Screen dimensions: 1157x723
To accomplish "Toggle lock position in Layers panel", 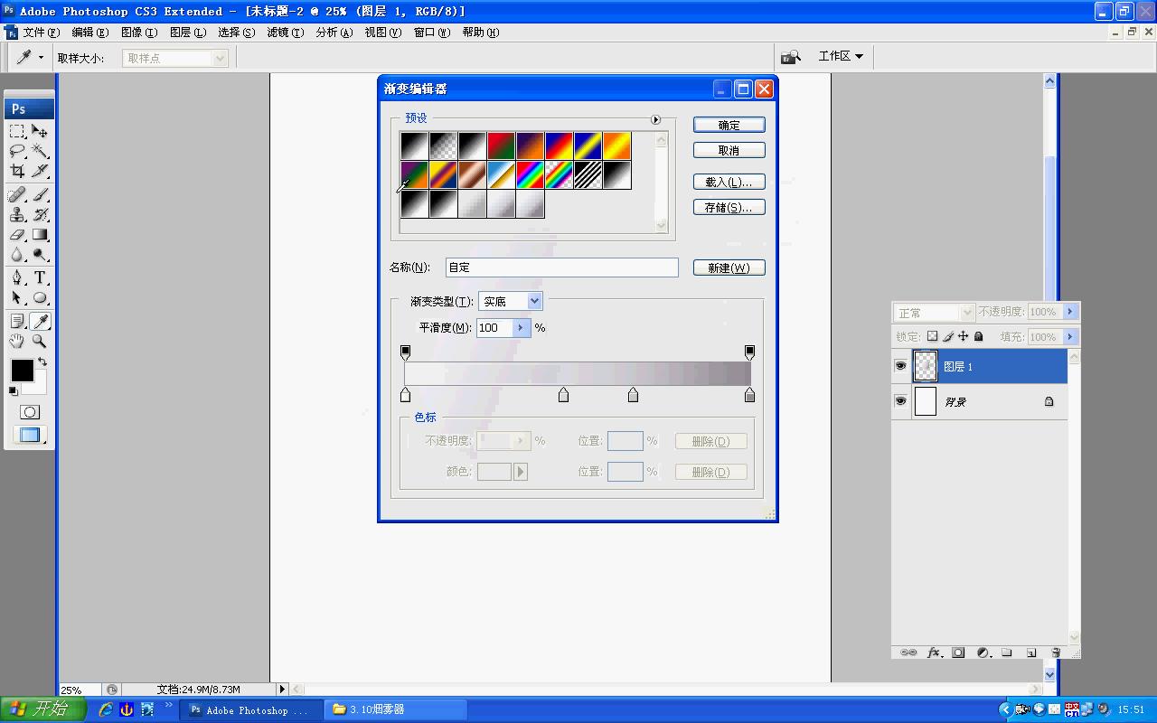I will click(964, 336).
